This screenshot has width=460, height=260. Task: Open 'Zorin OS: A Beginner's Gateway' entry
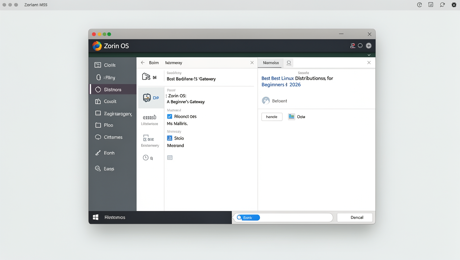pos(186,99)
